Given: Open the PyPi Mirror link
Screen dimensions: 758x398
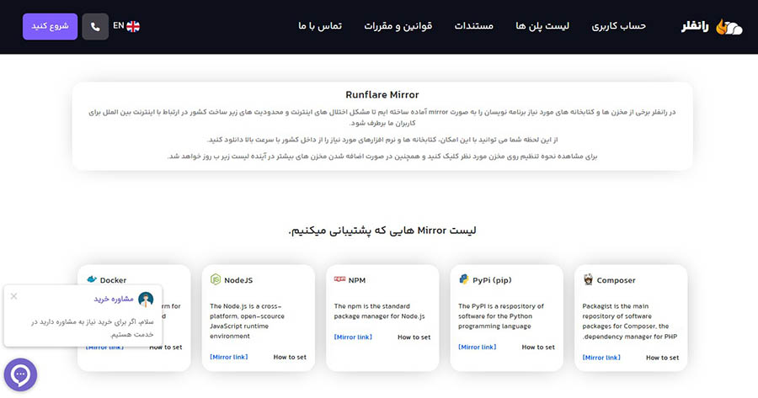Looking at the screenshot, I should tap(478, 347).
